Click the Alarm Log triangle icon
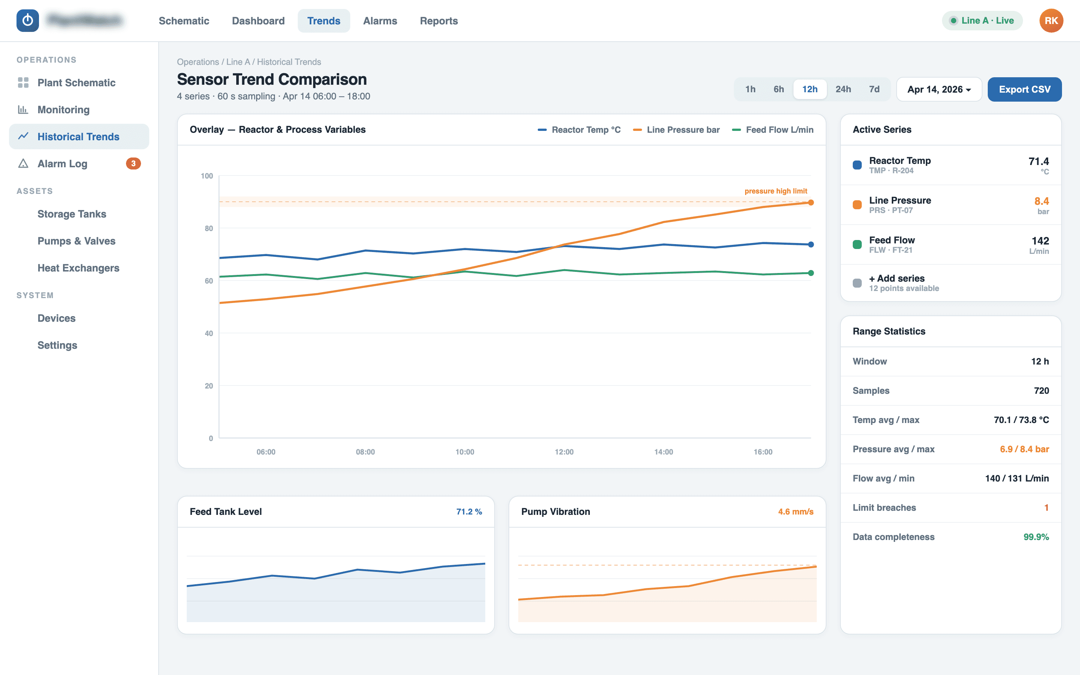The image size is (1080, 675). coord(23,163)
